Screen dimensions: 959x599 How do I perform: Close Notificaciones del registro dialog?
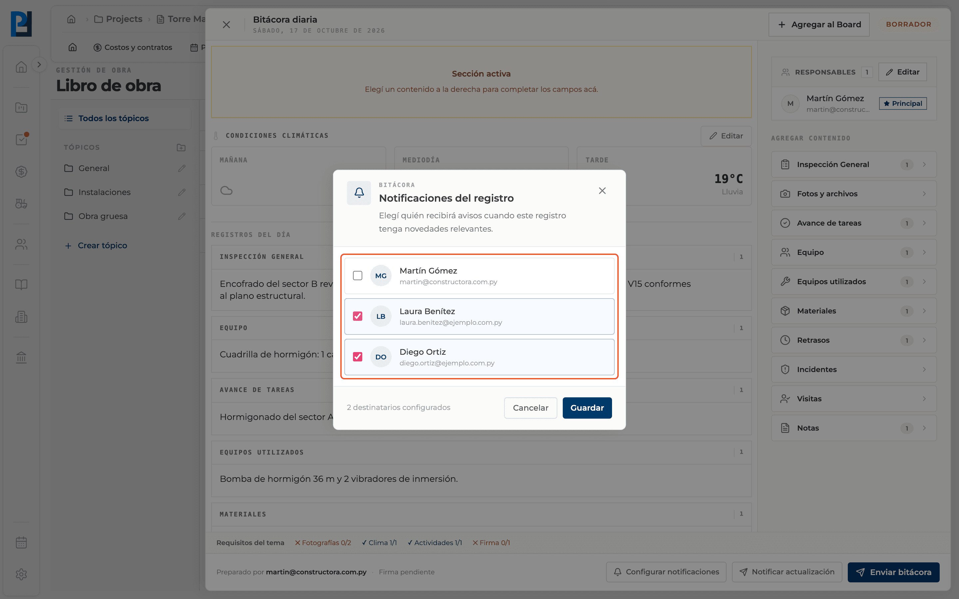[602, 191]
